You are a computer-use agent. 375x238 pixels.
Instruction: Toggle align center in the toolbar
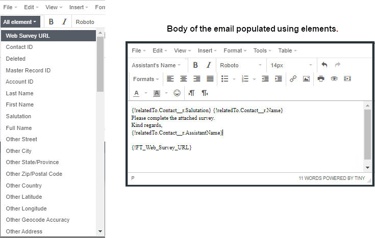coord(183,79)
